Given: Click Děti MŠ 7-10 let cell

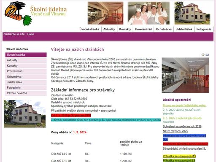Looking at the screenshot, I should [x=61, y=161].
